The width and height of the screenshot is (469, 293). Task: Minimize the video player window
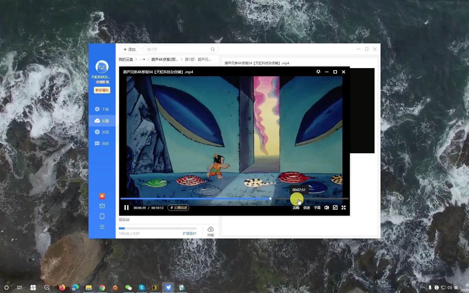coord(327,72)
